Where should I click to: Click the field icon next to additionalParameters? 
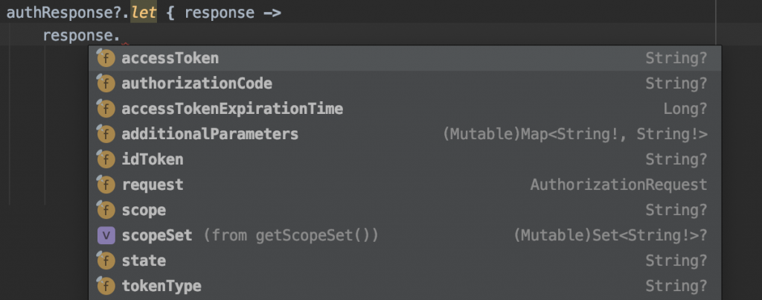(x=106, y=134)
